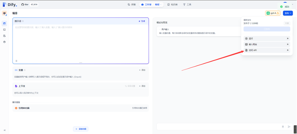Click the 恢复 (Restore) button

click(287, 23)
